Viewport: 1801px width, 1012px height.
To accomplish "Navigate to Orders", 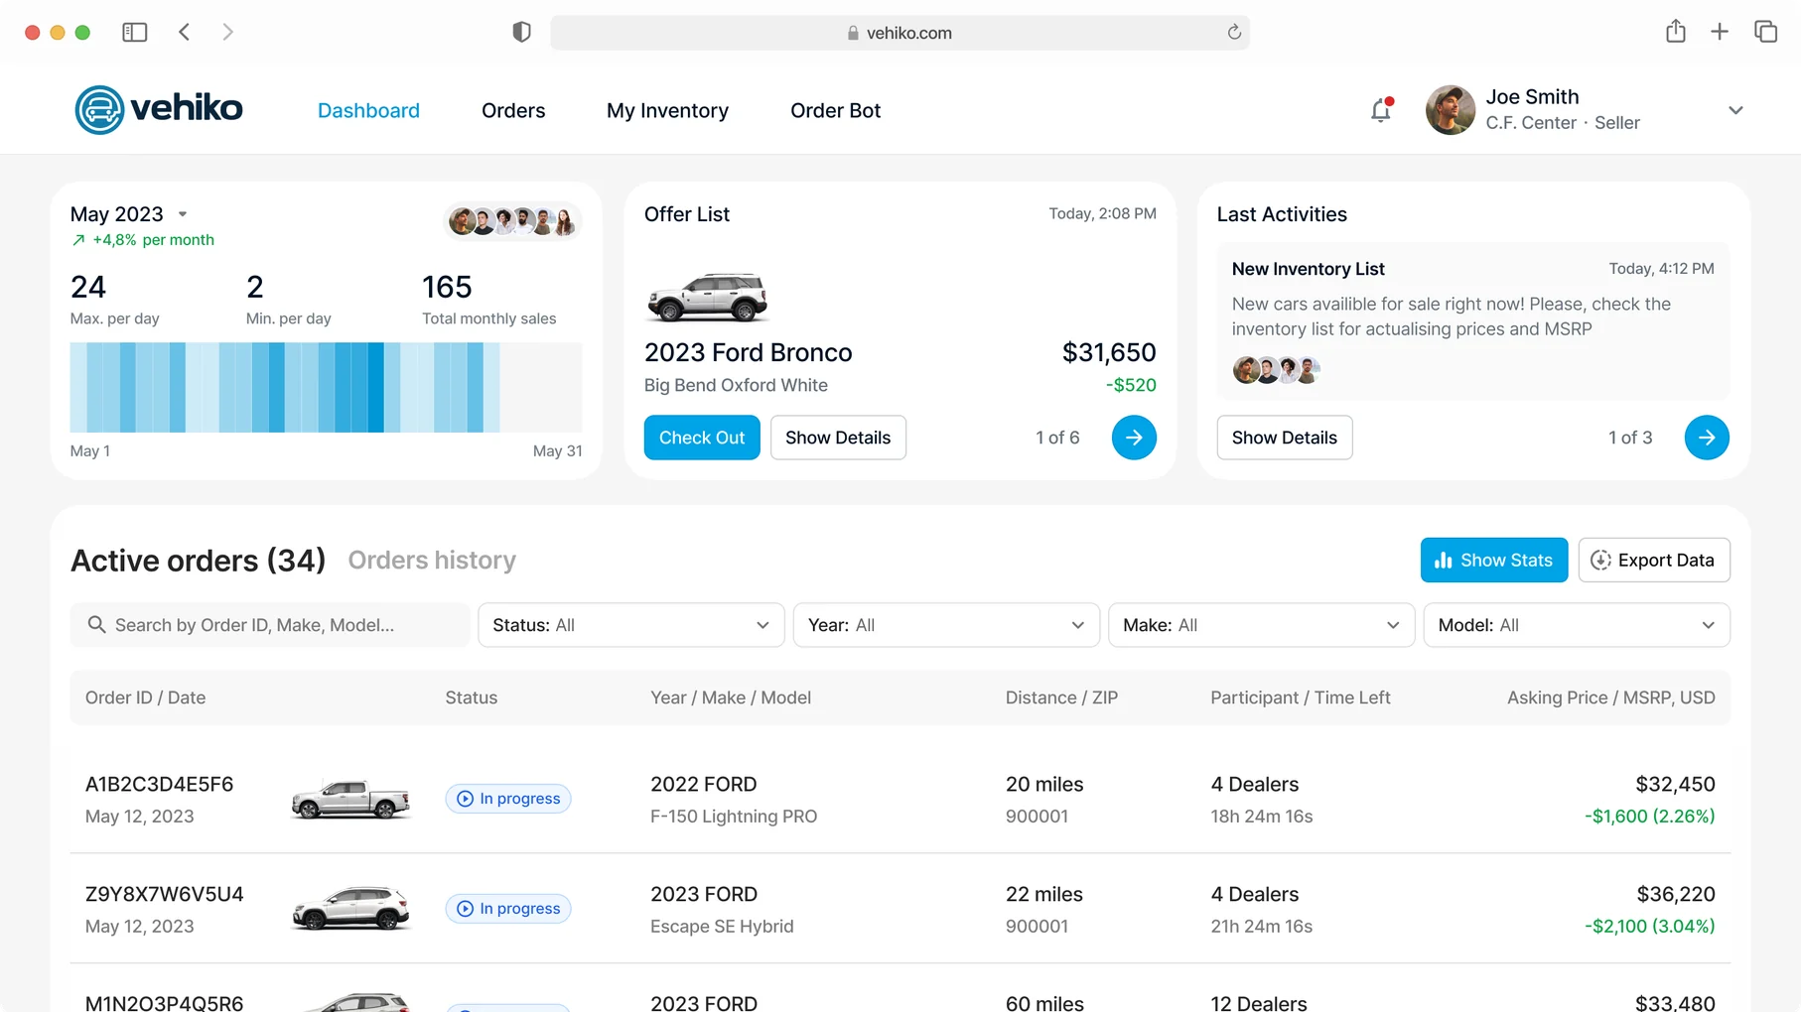I will tap(513, 110).
